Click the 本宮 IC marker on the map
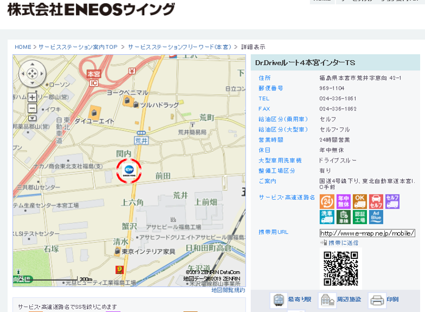 94,78
